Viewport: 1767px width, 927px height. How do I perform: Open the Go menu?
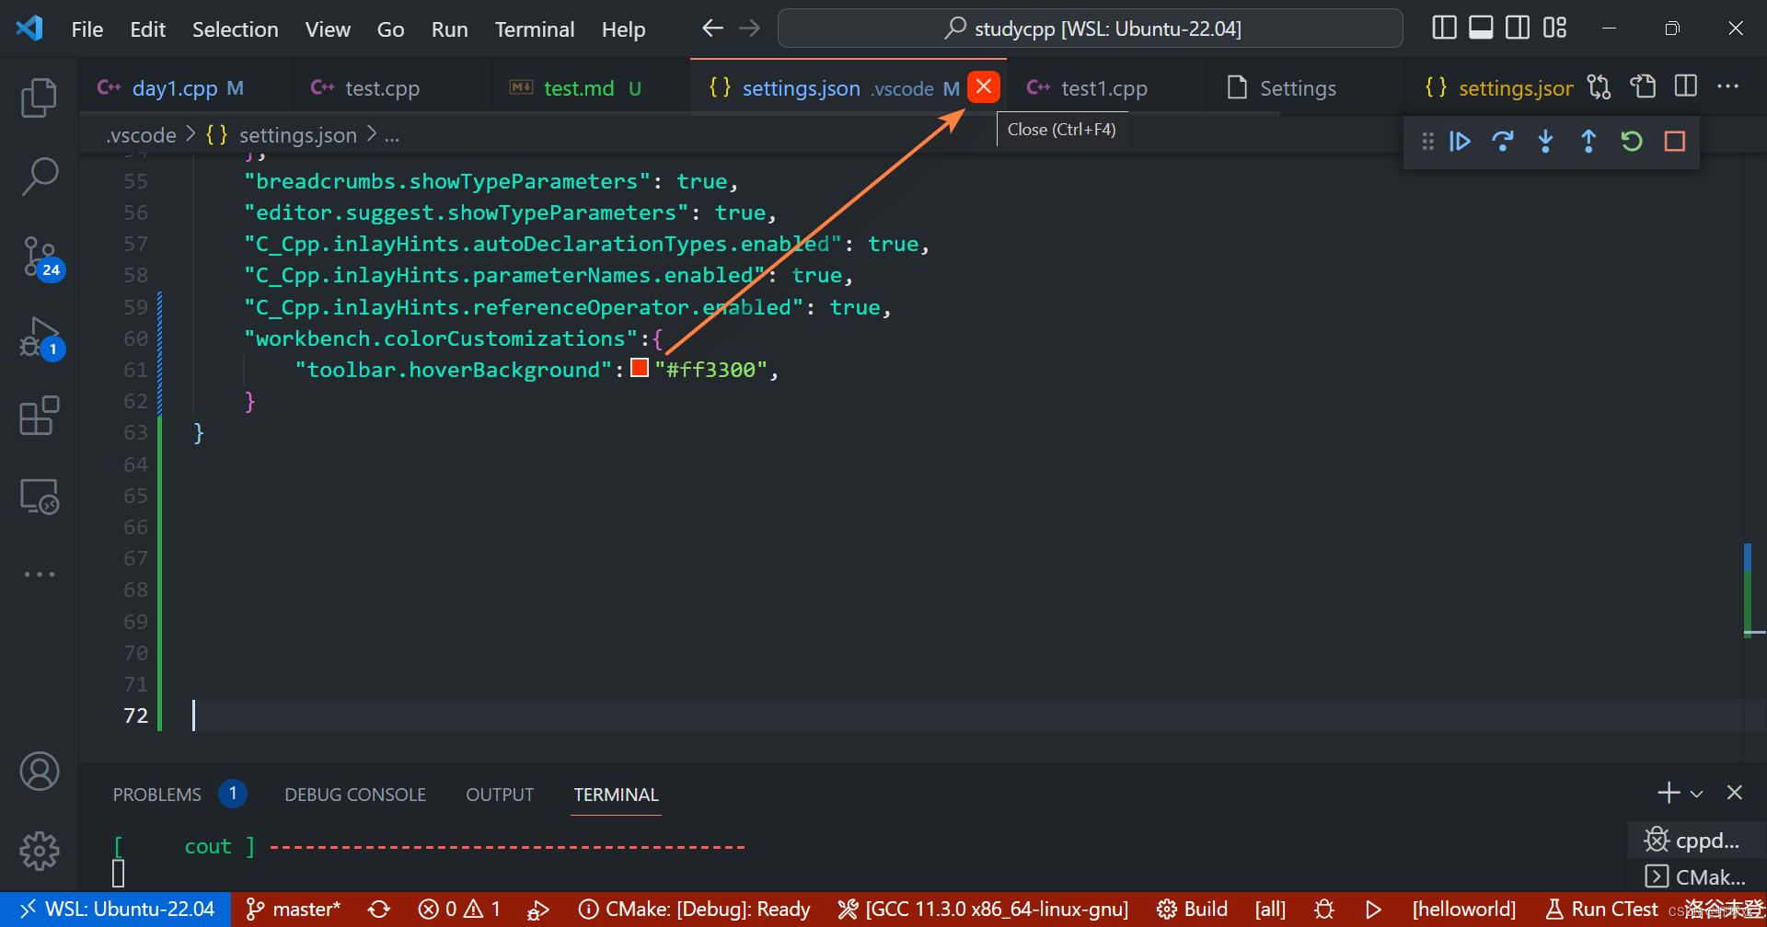point(390,29)
